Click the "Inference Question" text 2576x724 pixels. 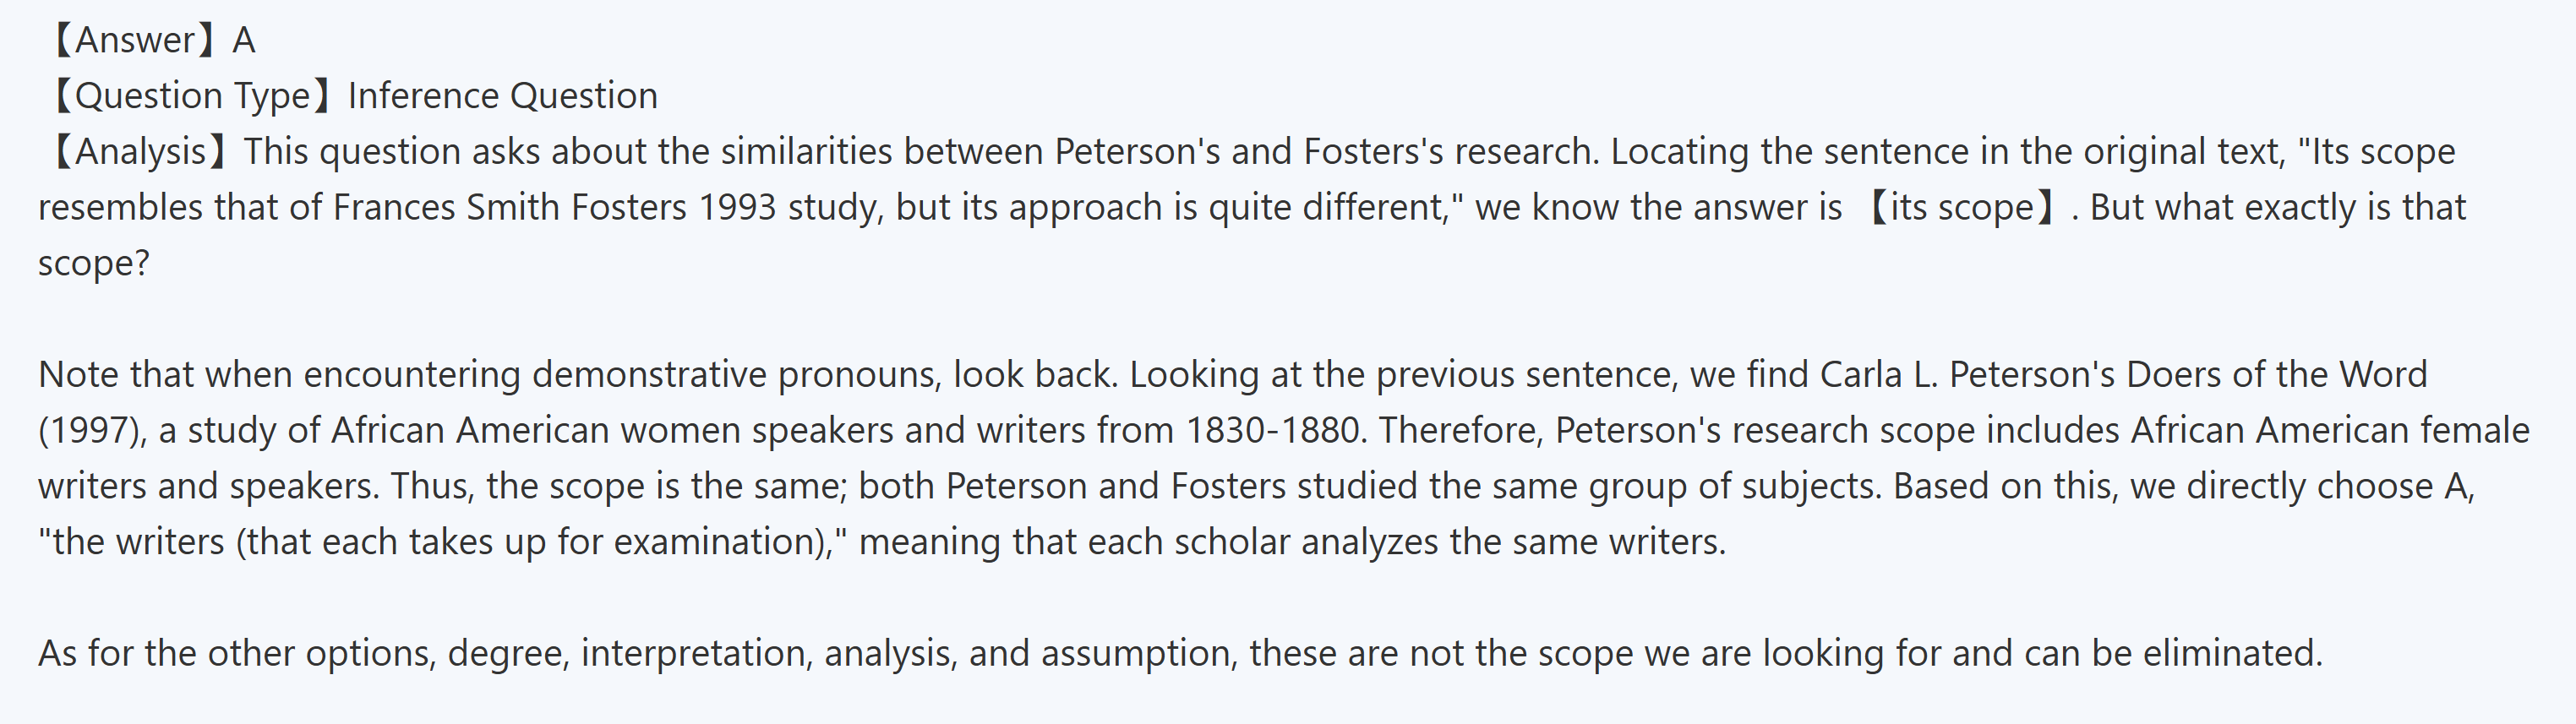(503, 96)
